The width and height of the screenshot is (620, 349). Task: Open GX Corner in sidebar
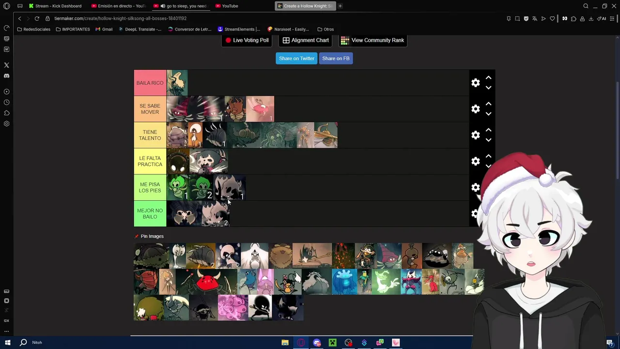point(6,320)
